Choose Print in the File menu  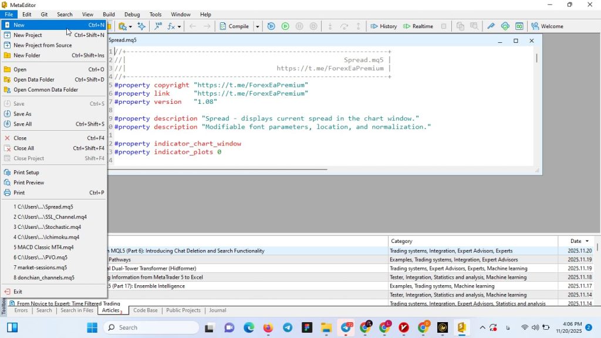pos(53,192)
